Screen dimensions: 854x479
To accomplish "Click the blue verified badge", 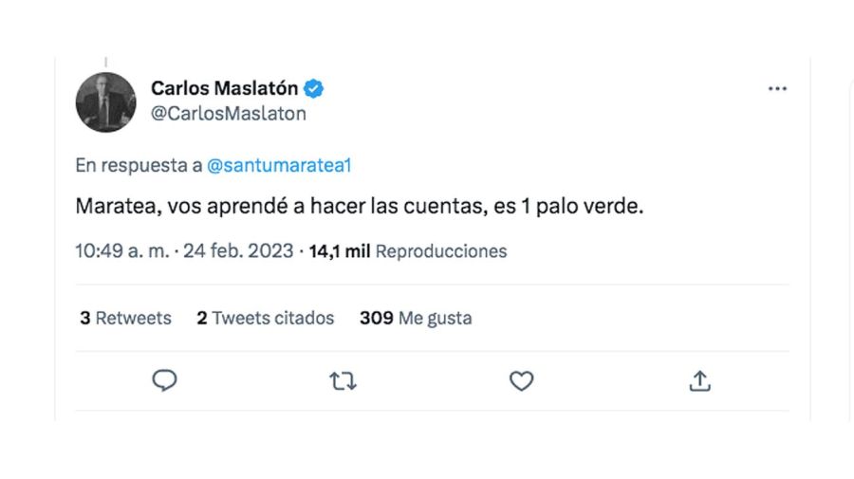I will coord(313,88).
